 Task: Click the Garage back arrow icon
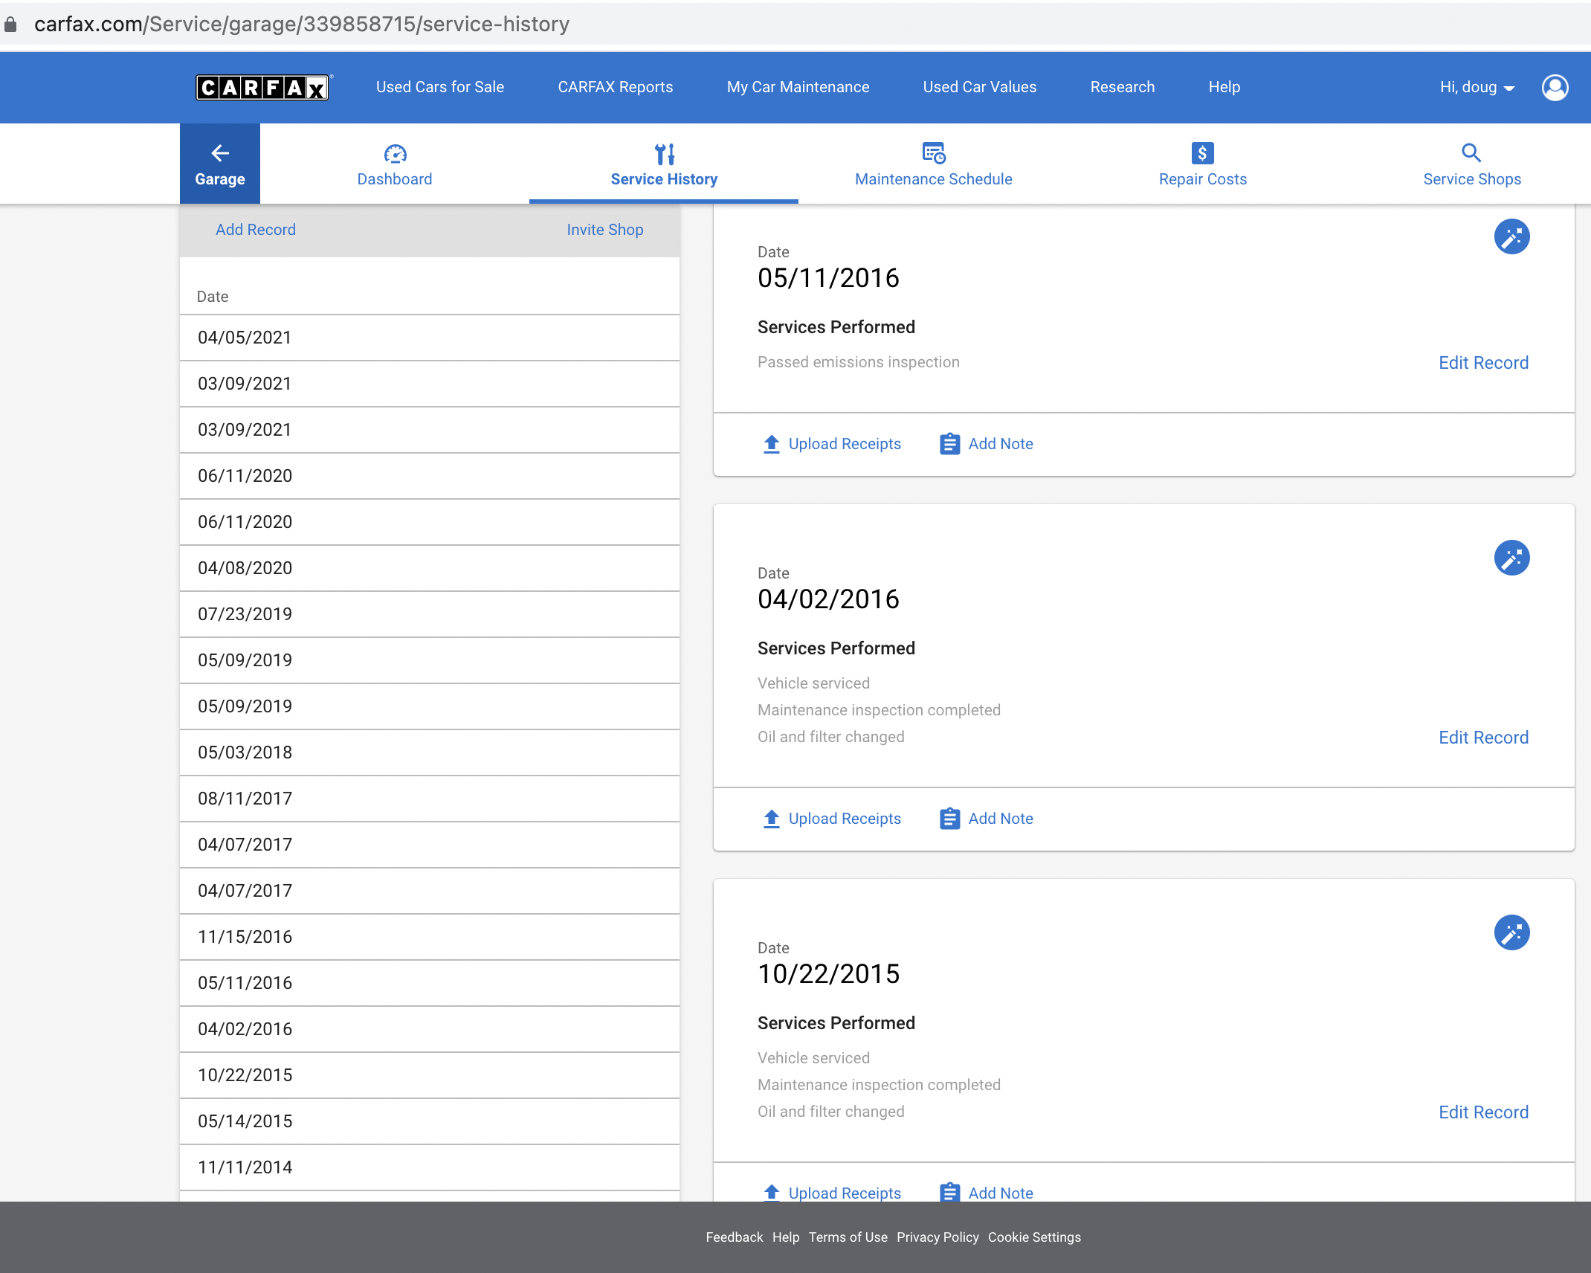(220, 153)
